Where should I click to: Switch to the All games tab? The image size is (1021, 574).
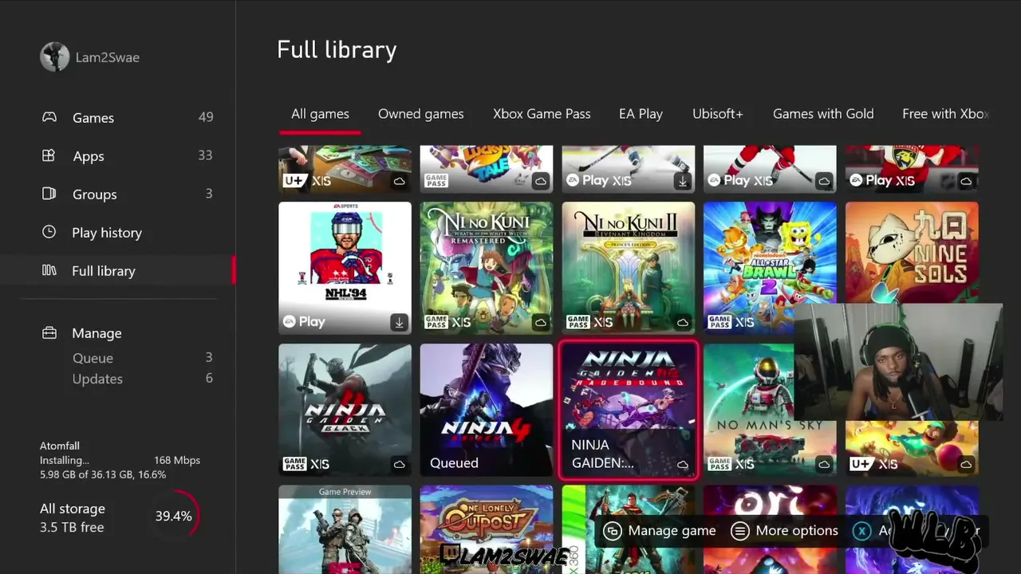click(x=320, y=114)
